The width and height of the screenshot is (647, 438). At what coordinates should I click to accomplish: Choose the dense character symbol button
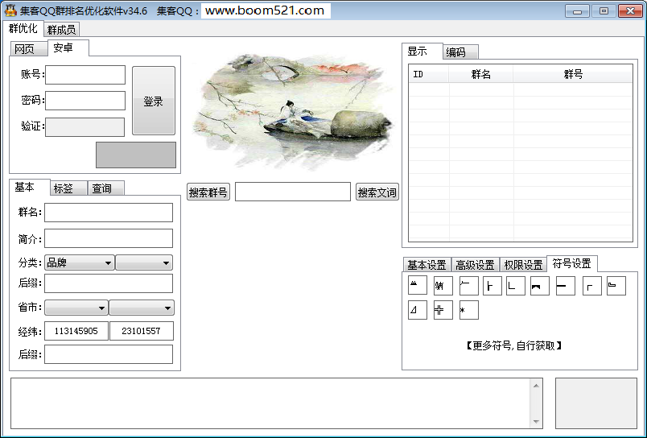point(443,286)
